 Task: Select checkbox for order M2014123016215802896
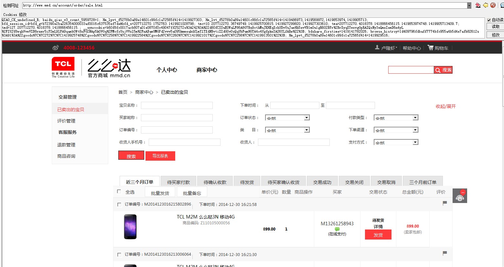tap(119, 205)
